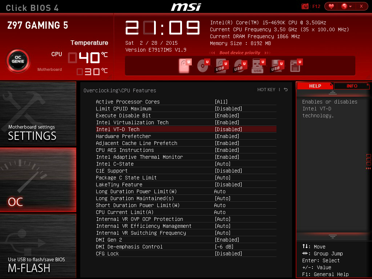Activate the OC Genie round button
Screen dimensions: 372x279
tap(18, 61)
